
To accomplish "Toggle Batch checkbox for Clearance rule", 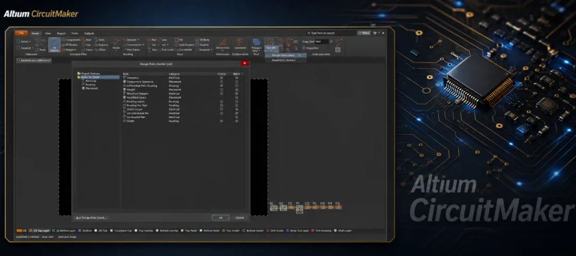I will point(237,78).
